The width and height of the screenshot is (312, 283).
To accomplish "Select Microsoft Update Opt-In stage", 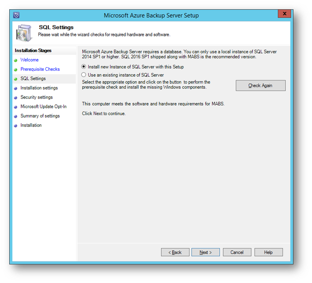I will click(43, 107).
